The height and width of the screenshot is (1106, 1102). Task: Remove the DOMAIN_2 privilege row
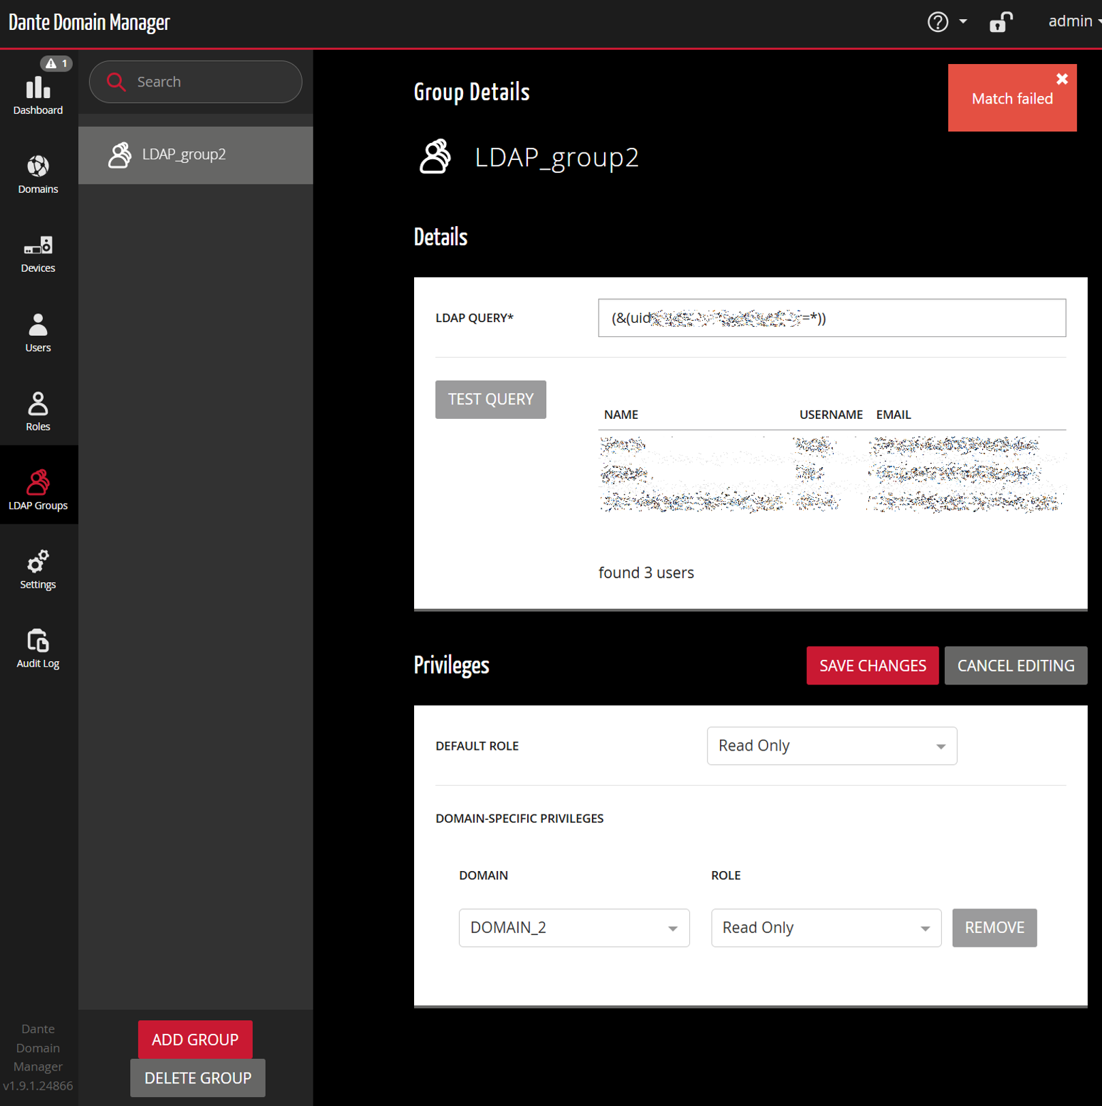tap(994, 928)
